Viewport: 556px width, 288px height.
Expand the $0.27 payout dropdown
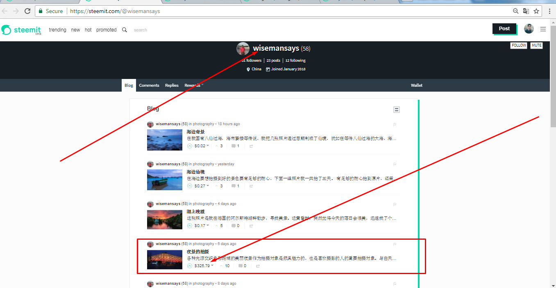coord(208,186)
